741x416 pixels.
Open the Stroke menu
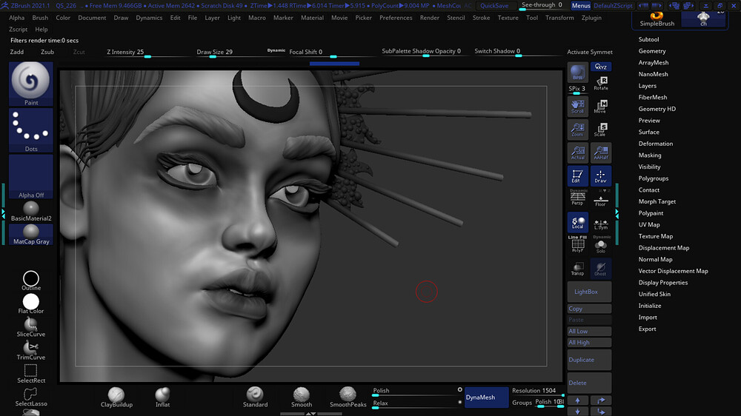481,18
